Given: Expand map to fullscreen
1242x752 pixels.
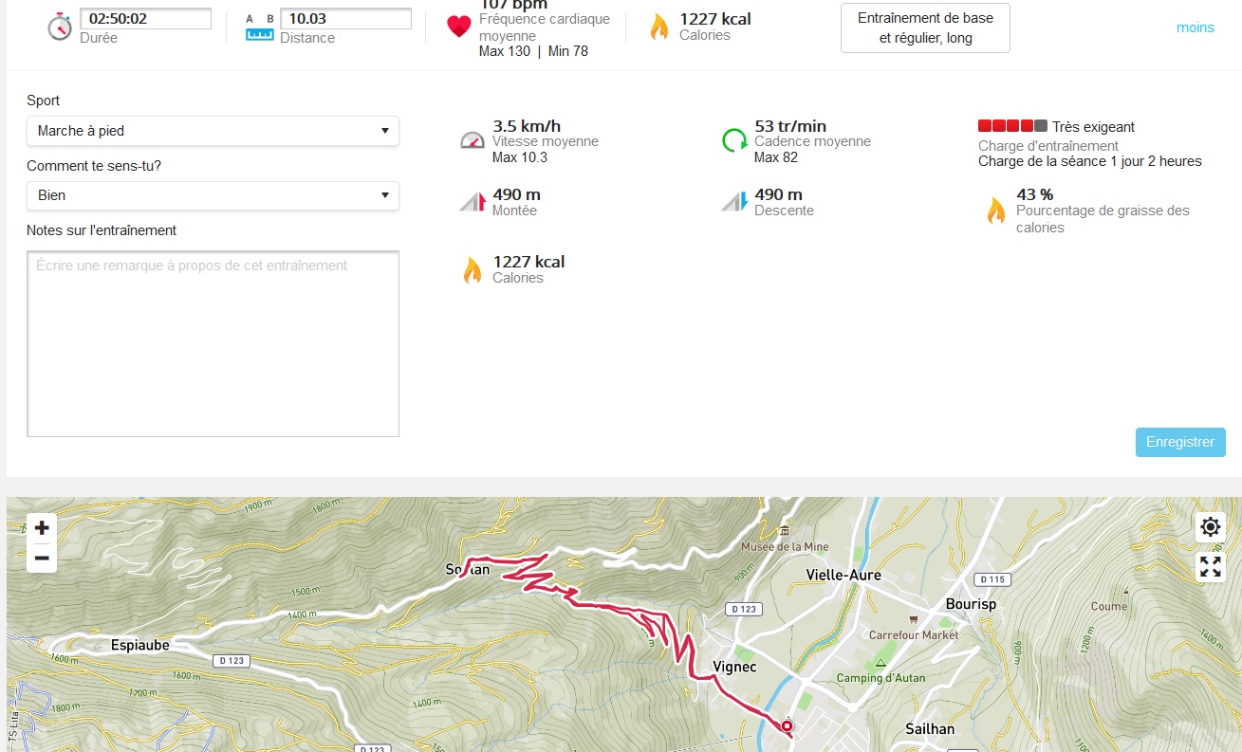Looking at the screenshot, I should [x=1210, y=567].
